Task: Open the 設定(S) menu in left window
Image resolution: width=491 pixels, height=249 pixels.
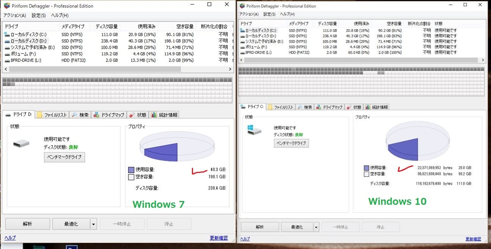Action: point(38,15)
